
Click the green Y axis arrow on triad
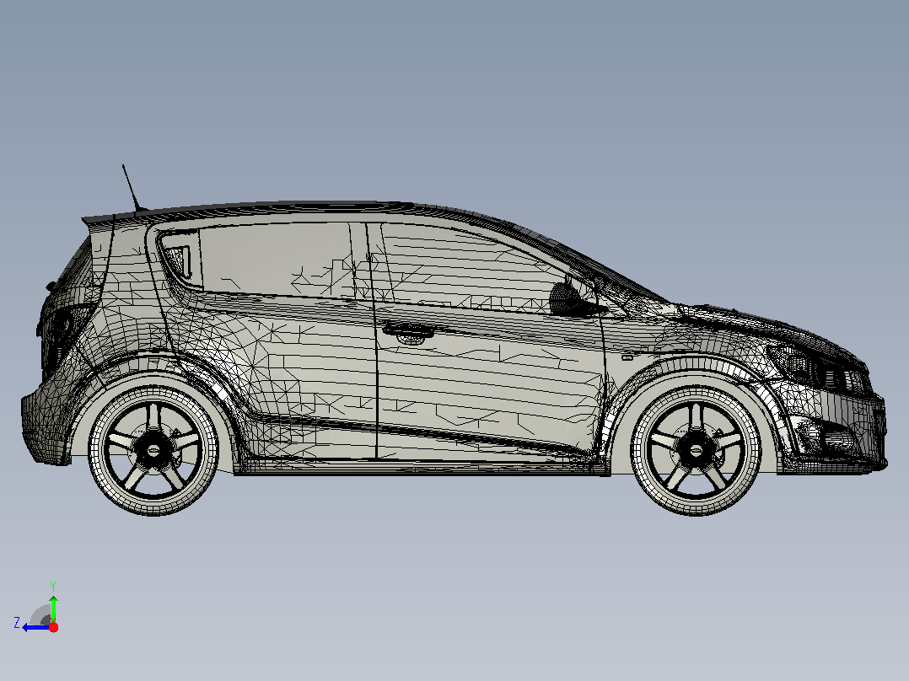coord(53,608)
